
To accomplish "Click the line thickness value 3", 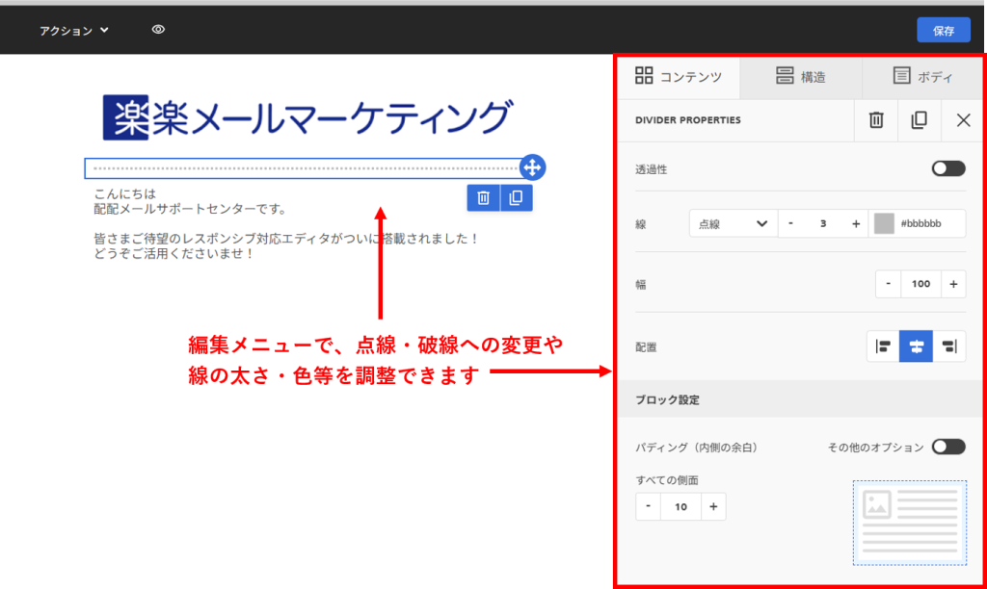I will point(823,224).
